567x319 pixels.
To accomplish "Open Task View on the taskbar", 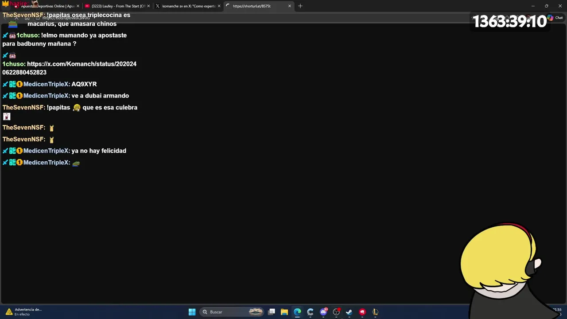I will click(272, 312).
